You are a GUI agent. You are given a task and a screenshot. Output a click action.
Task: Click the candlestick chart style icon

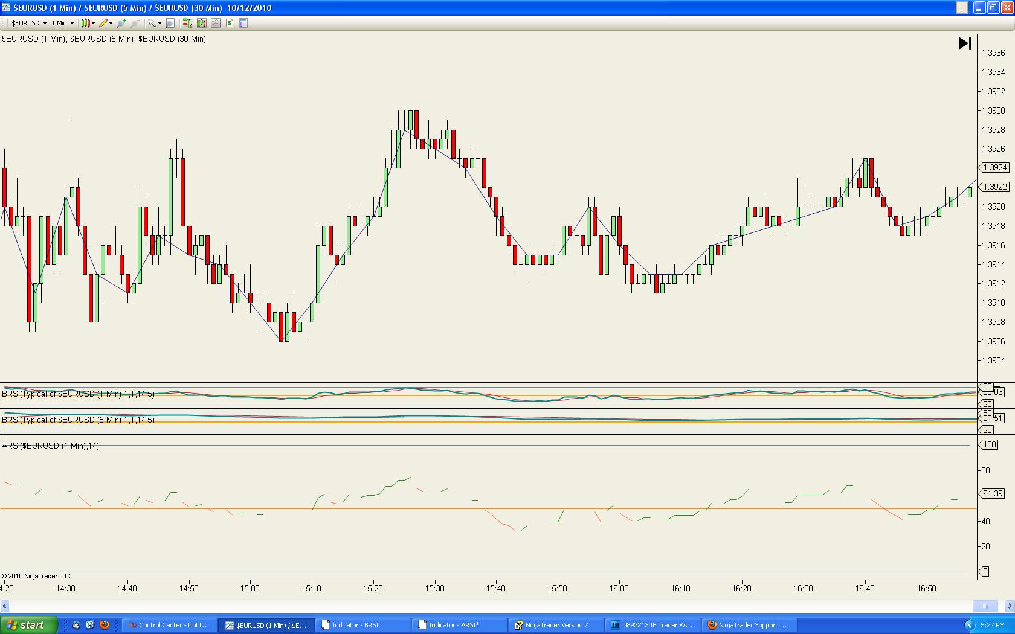click(x=85, y=23)
